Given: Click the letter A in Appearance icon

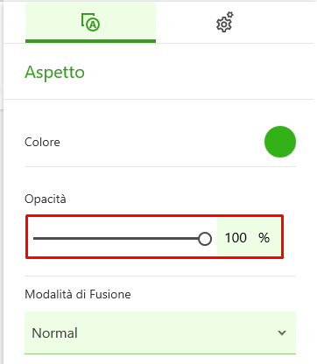Looking at the screenshot, I should 93,25.
